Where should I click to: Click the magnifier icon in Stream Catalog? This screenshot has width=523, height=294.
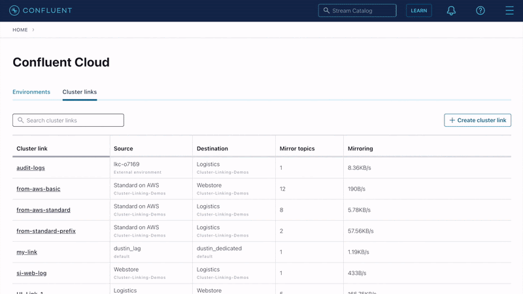pyautogui.click(x=326, y=10)
